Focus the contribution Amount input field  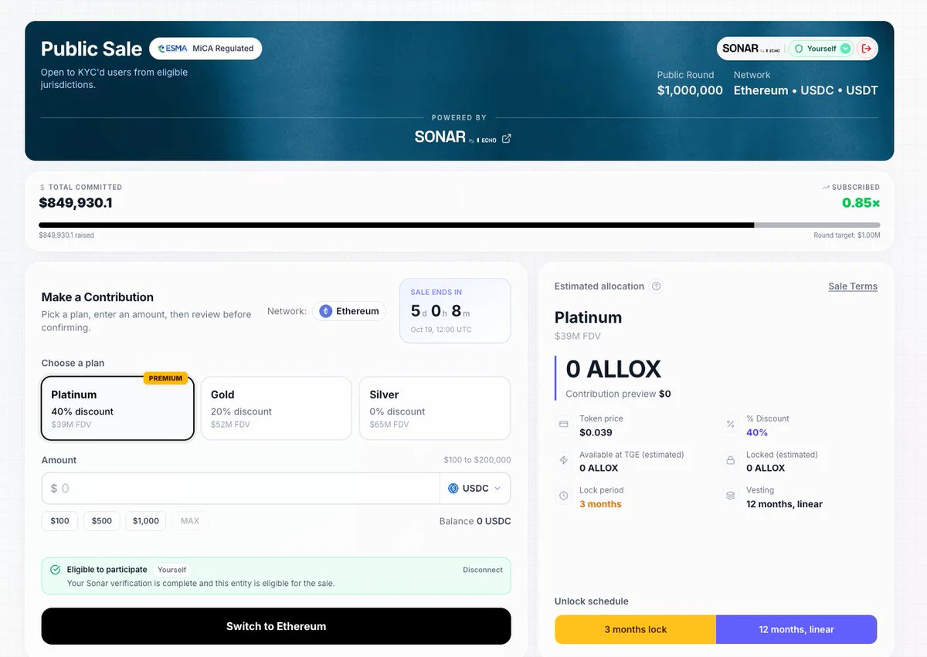pos(240,489)
